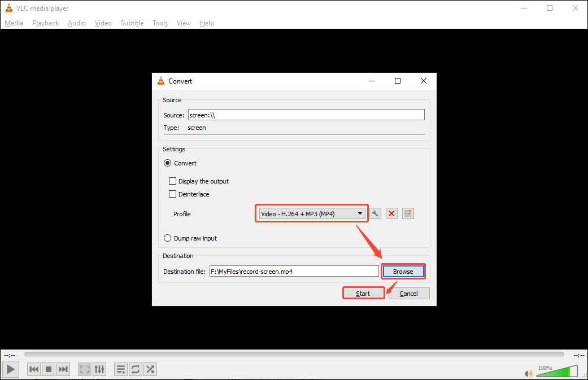Start the conversion

point(363,292)
